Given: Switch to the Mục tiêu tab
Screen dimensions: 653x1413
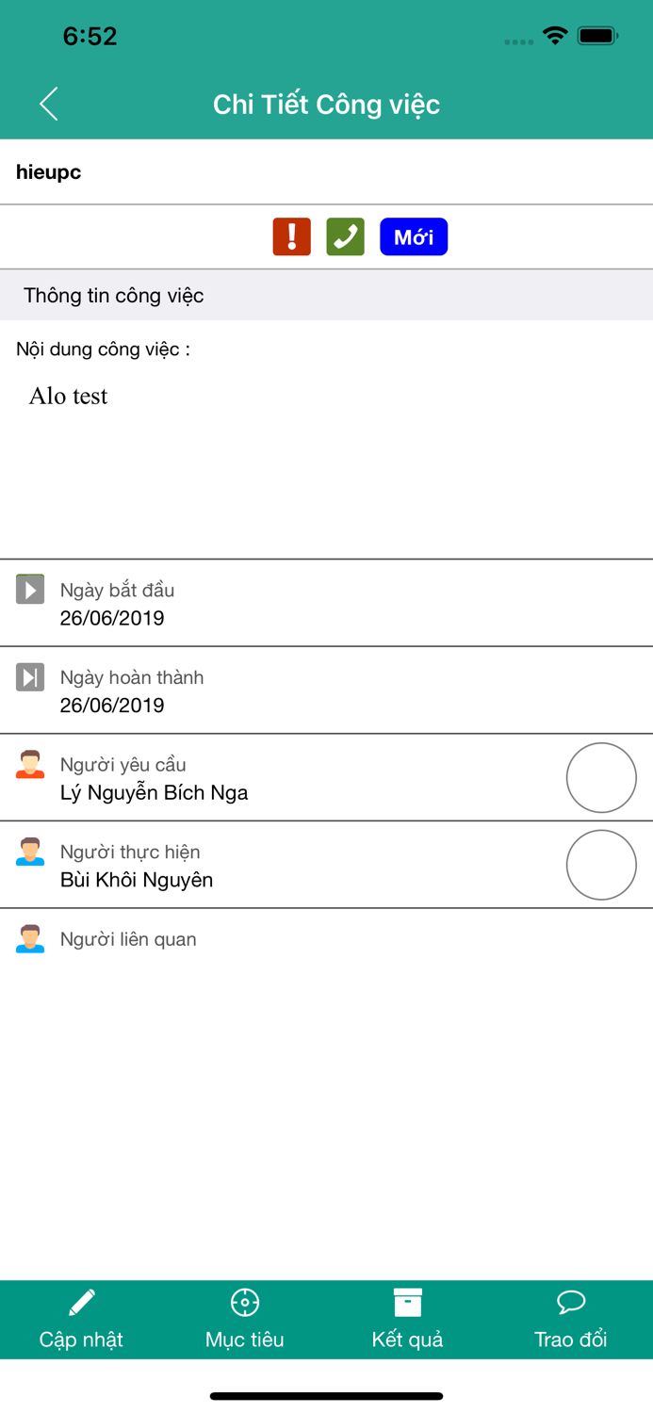Looking at the screenshot, I should pos(244,1319).
